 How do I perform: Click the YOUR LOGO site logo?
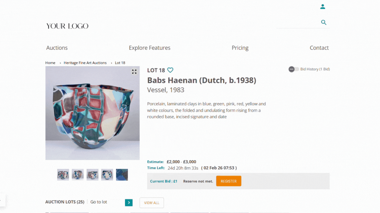point(67,26)
